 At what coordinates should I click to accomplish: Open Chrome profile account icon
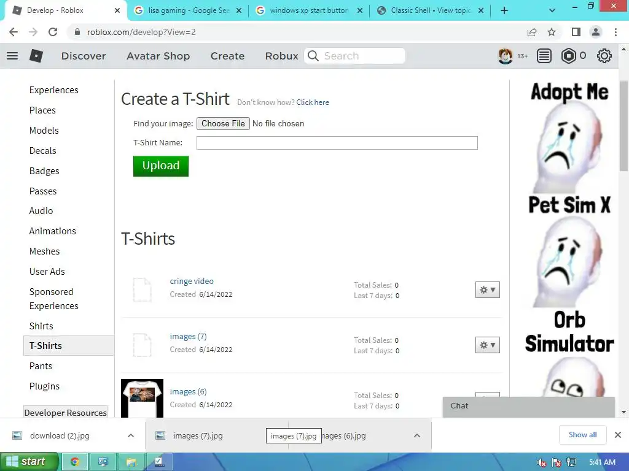596,32
